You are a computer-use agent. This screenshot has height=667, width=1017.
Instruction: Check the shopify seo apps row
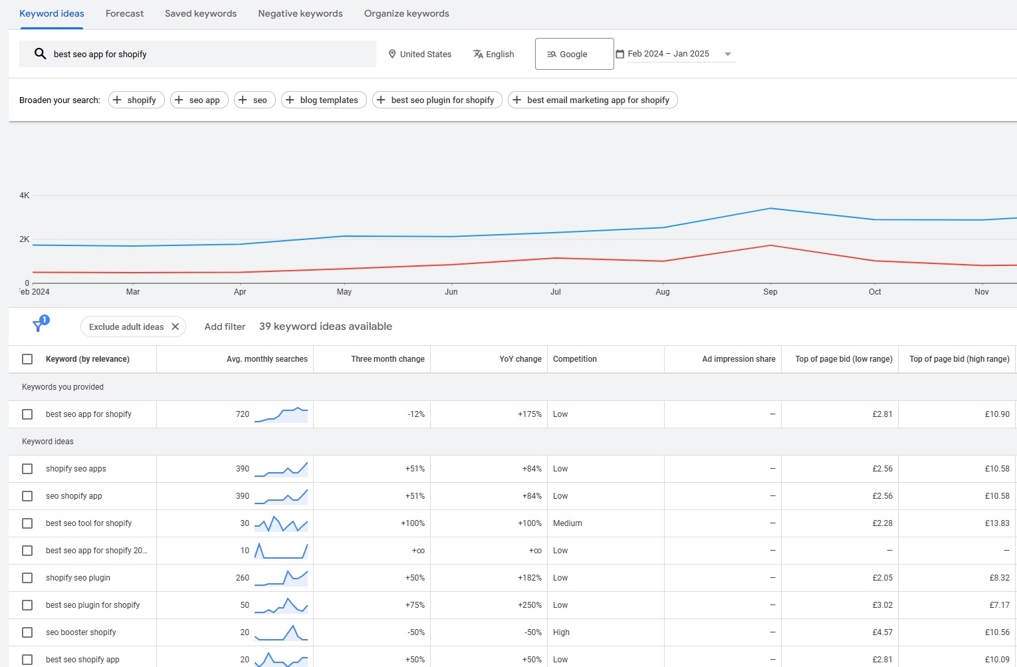[x=27, y=469]
